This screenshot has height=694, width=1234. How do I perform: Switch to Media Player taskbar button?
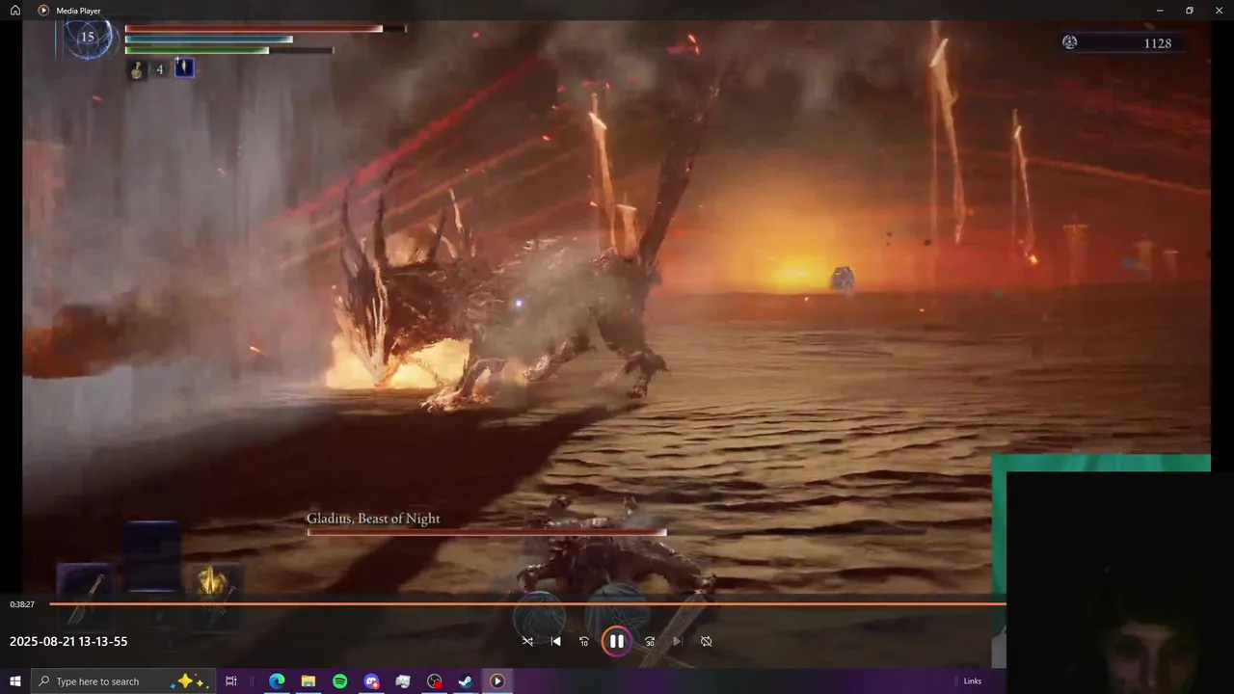pos(497,681)
